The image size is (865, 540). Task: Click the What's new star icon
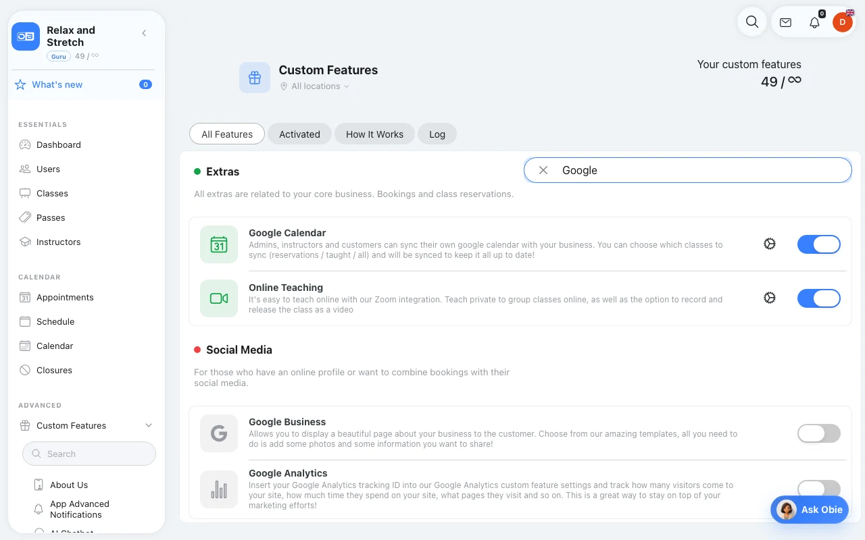point(20,84)
